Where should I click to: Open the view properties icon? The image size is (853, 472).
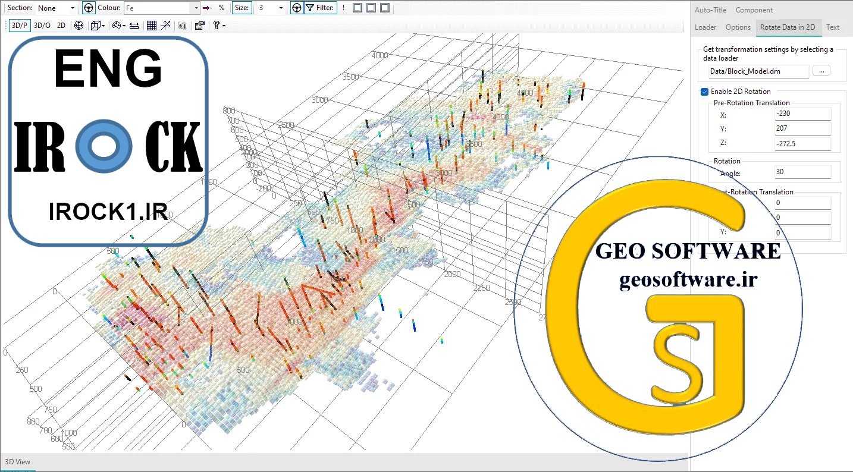[200, 26]
